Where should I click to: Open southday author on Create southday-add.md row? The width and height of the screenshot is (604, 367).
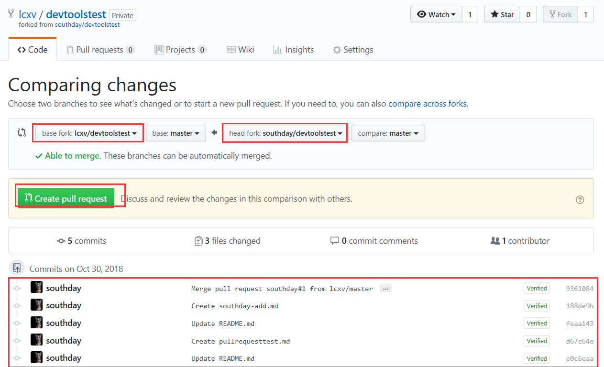[x=64, y=305]
